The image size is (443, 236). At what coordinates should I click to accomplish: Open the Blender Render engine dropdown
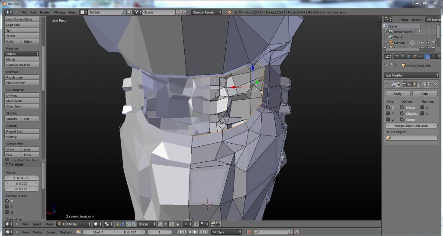click(x=206, y=12)
